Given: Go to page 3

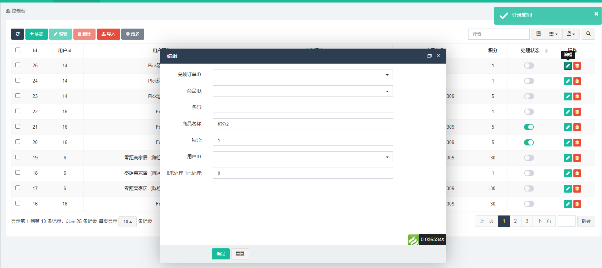Looking at the screenshot, I should 527,221.
